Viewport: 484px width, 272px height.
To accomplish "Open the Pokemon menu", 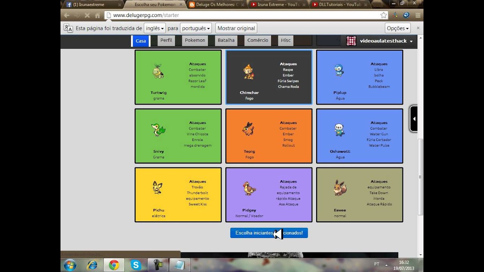I will pyautogui.click(x=195, y=40).
